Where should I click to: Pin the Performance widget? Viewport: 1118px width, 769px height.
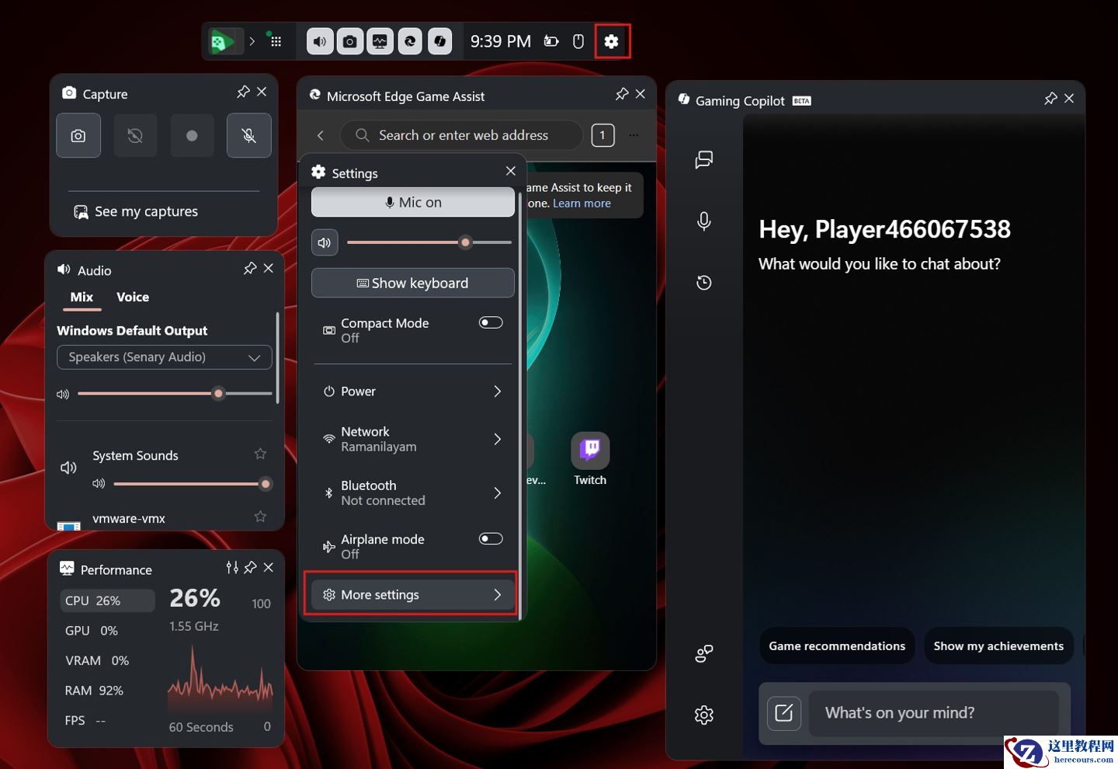(x=250, y=567)
